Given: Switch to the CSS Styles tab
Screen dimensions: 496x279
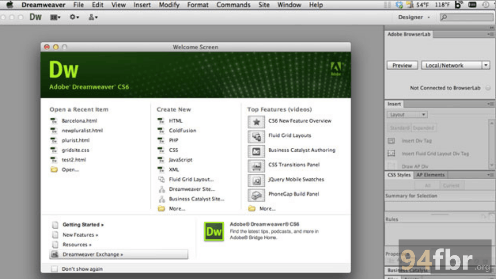Looking at the screenshot, I should point(399,175).
